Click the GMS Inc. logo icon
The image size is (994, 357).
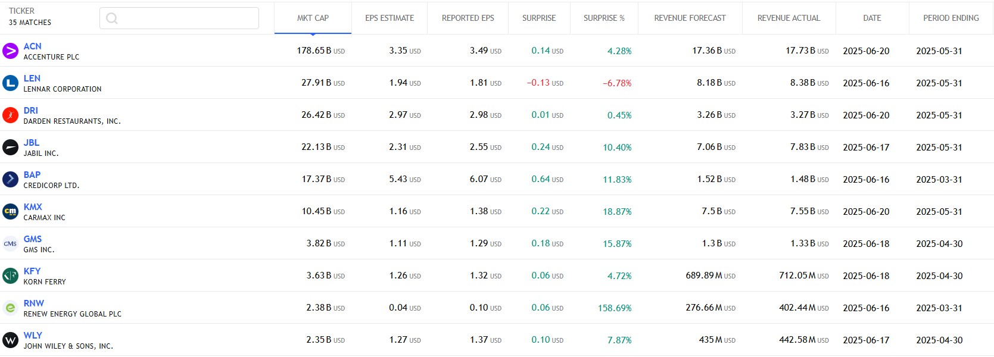pos(11,244)
